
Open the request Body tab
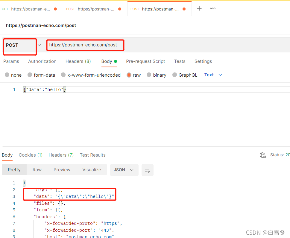[109, 61]
